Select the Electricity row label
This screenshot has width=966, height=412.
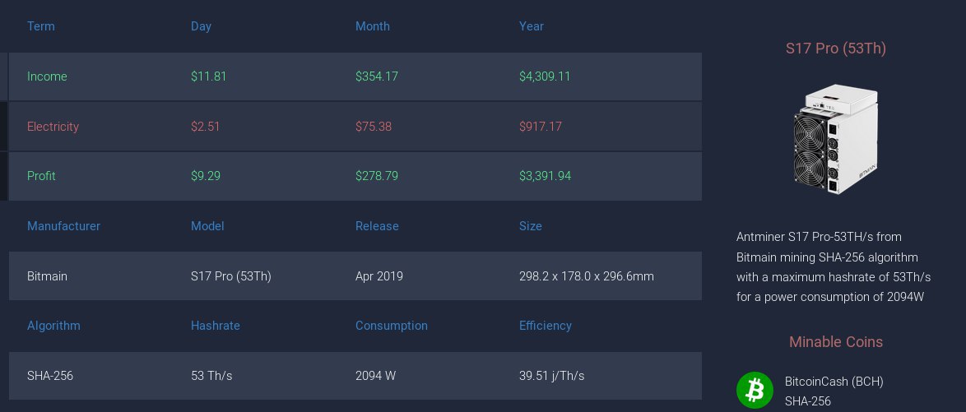(53, 127)
